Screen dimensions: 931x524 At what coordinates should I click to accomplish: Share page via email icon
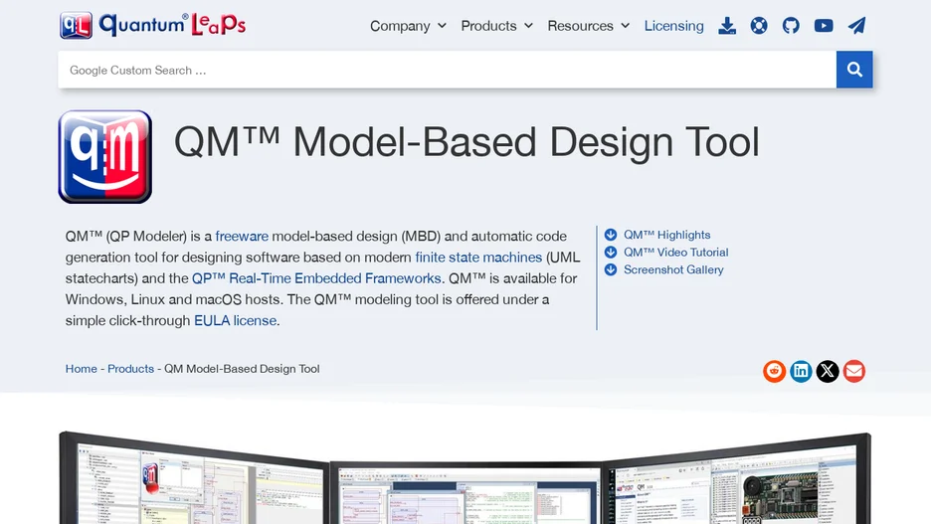click(x=853, y=372)
